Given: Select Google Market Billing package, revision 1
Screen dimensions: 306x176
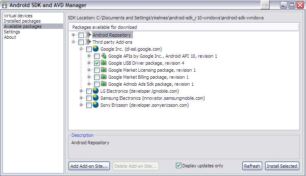Looking at the screenshot, I should (x=148, y=77).
